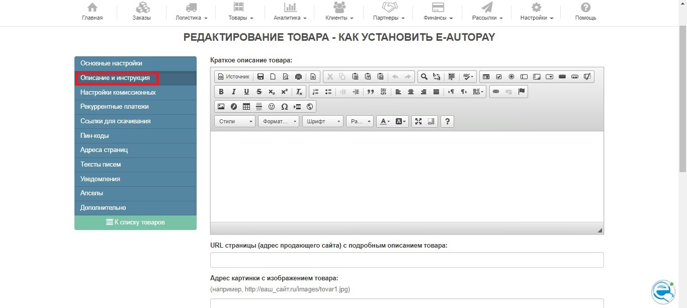687x308 pixels.
Task: Open the Стили styles dropdown
Action: click(x=234, y=121)
